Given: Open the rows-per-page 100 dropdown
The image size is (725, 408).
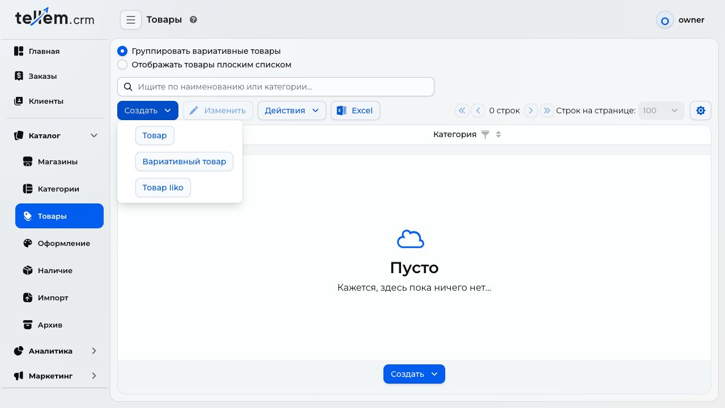Looking at the screenshot, I should point(661,110).
